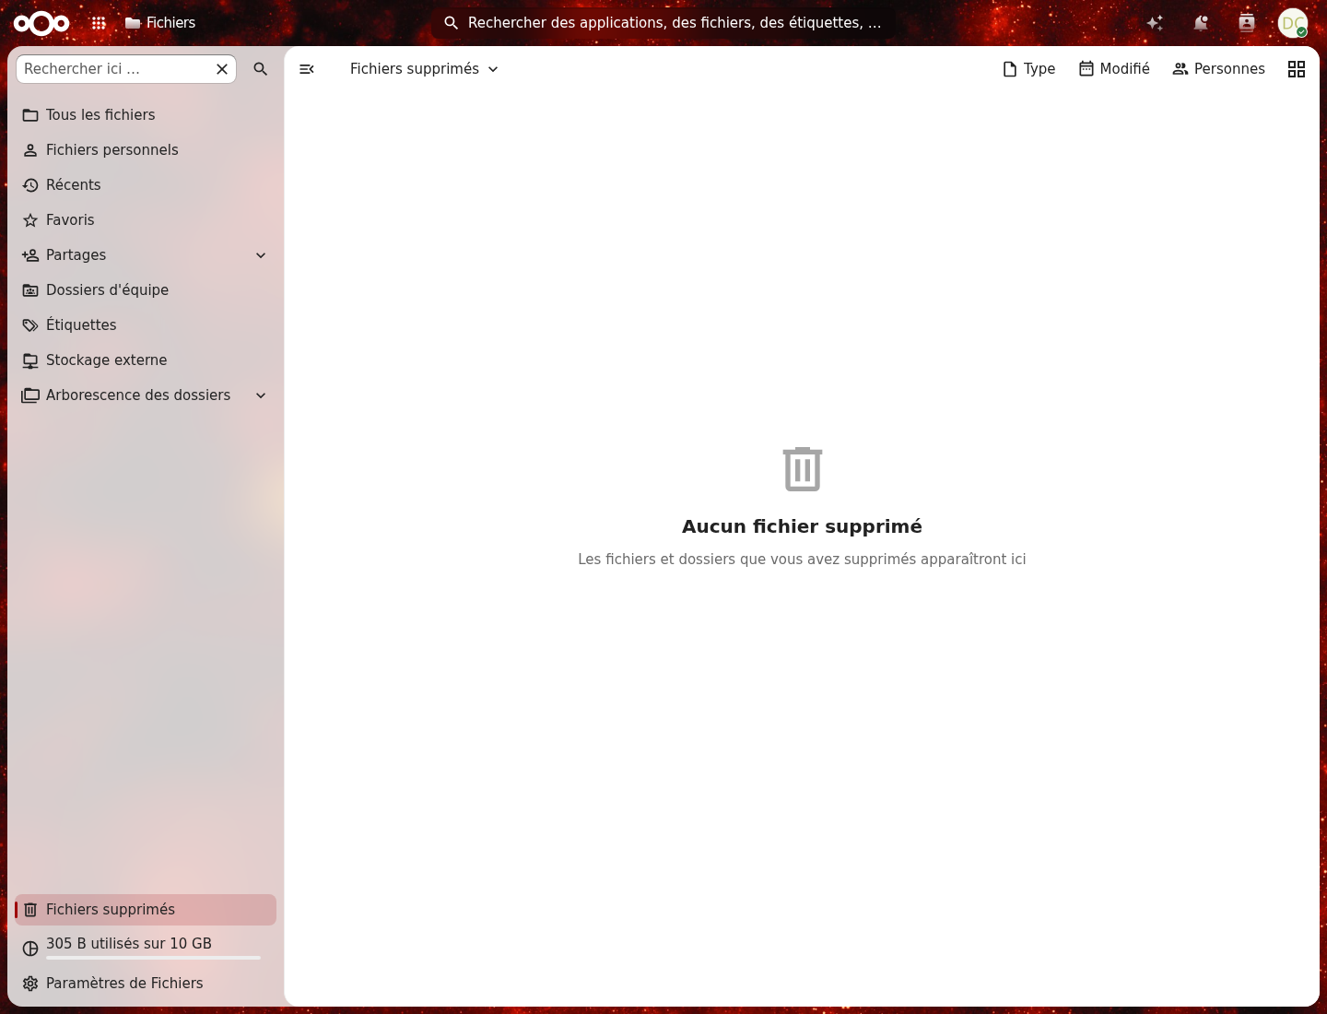Go to Tous les fichiers
Viewport: 1327px width, 1014px height.
[146, 115]
